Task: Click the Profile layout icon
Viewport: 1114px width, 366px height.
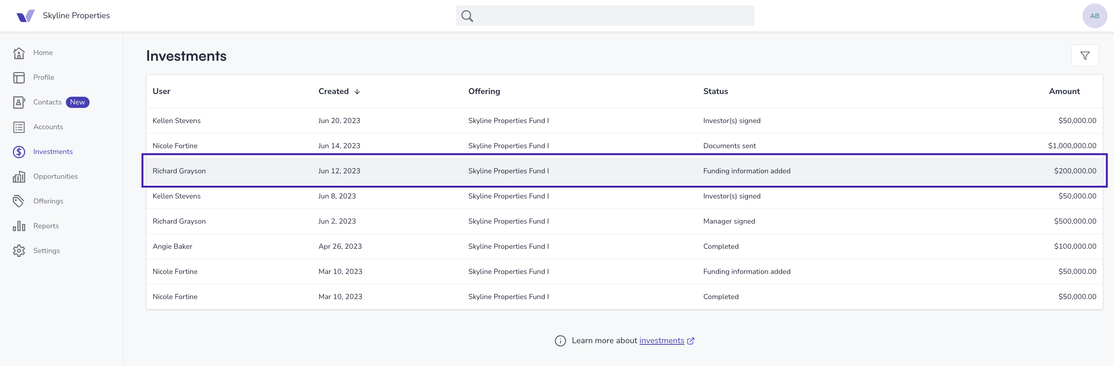Action: point(19,78)
